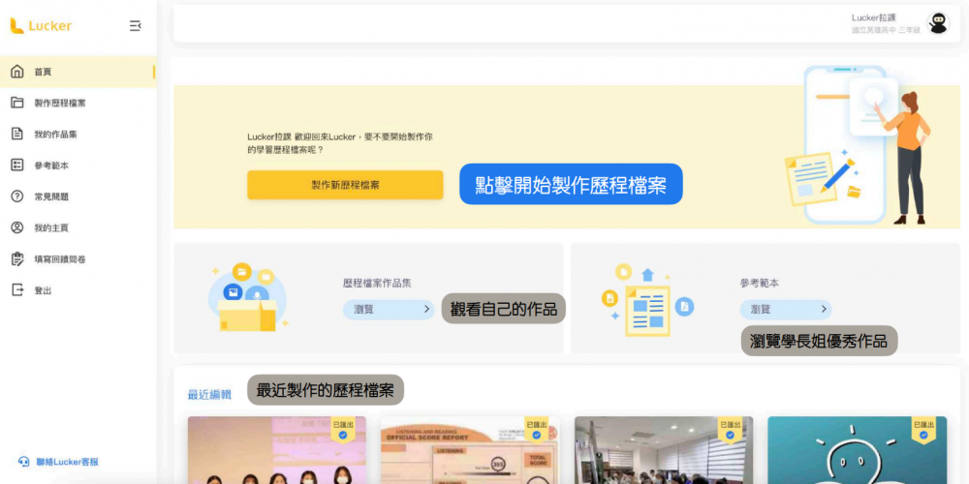The width and height of the screenshot is (969, 484).
Task: Collapse the sidebar with the menu toggle icon
Action: 136,26
